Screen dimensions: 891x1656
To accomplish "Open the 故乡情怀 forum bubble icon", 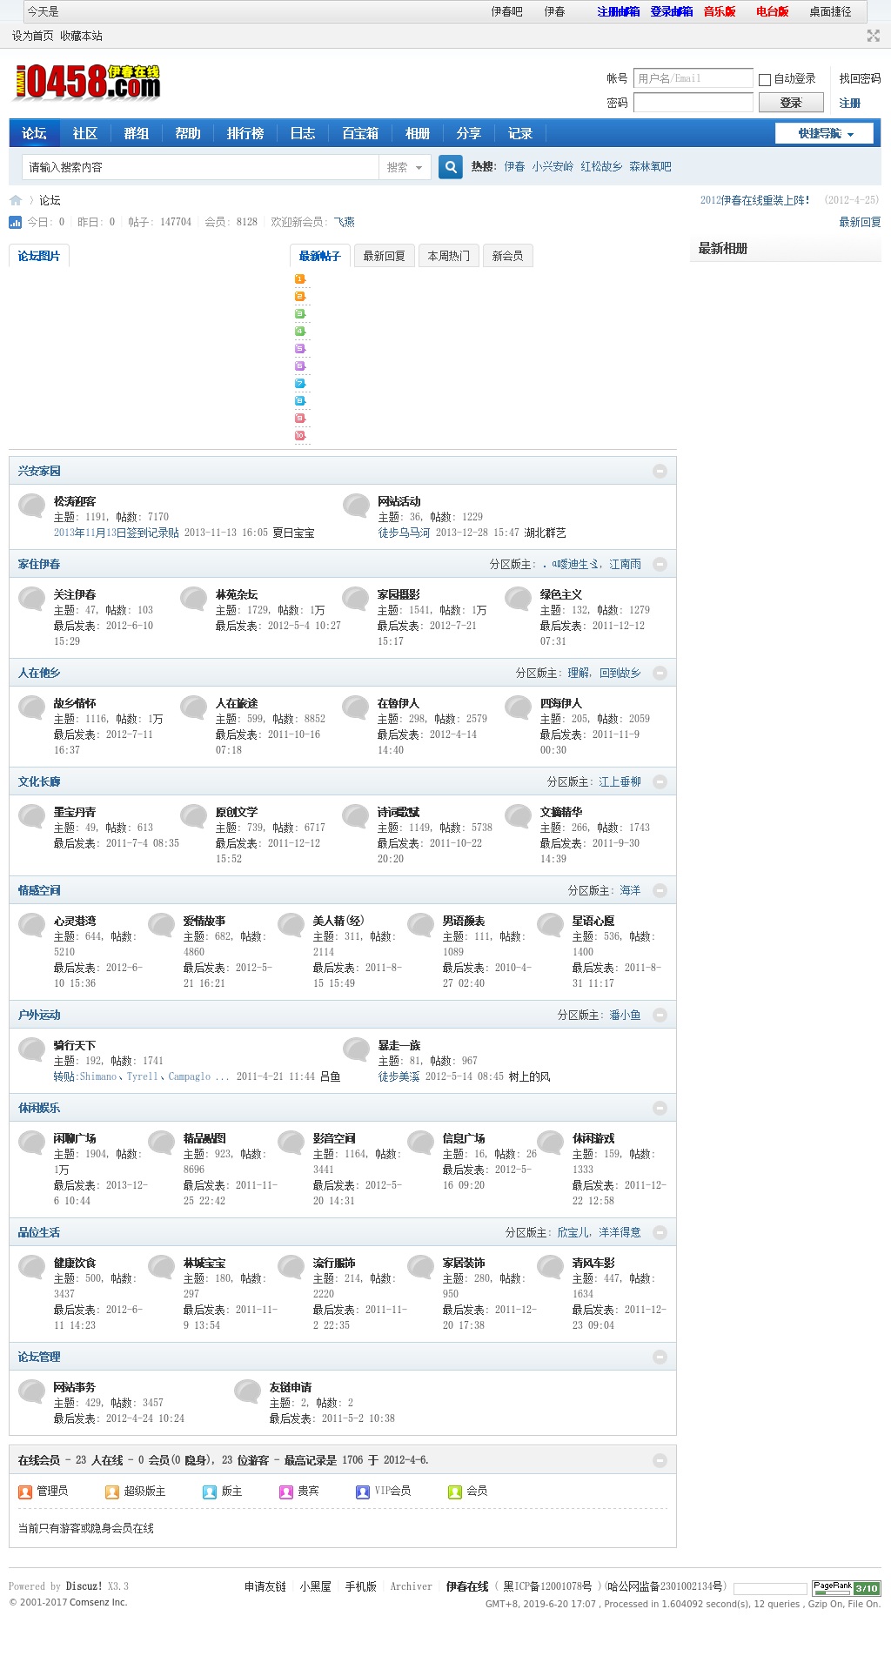I will [32, 707].
